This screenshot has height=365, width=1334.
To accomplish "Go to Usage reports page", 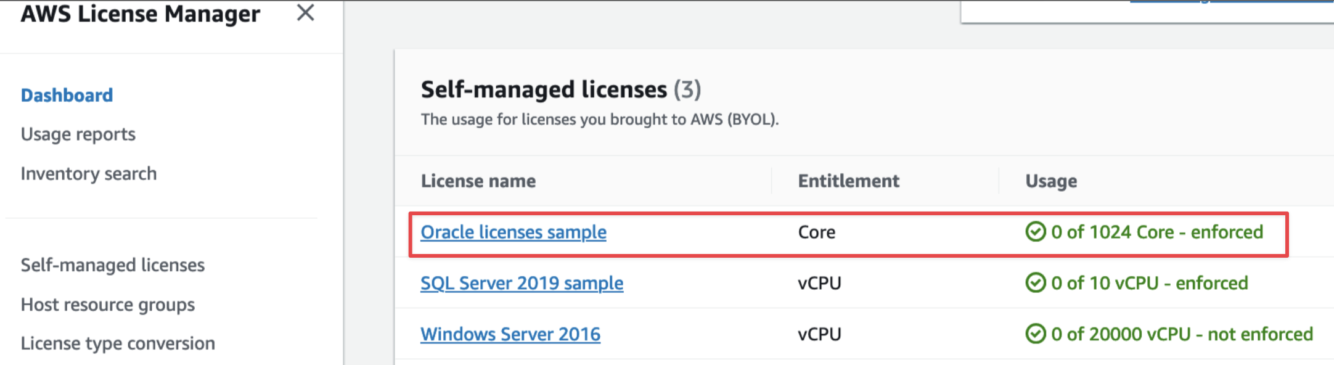I will point(78,134).
